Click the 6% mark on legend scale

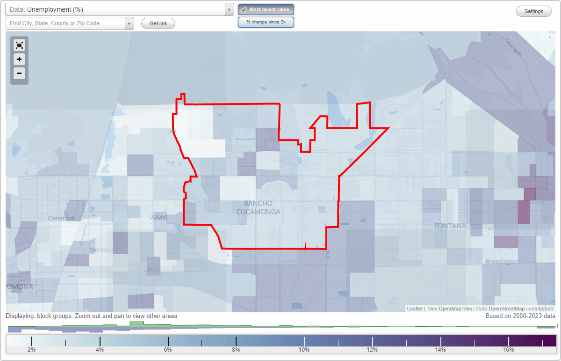pos(168,350)
